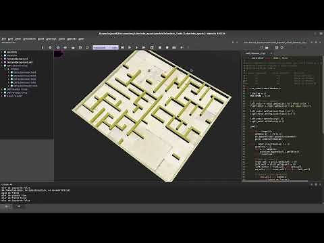
Task: Click the viewpoint toolbar icon left of the eye
Action: click(58, 47)
